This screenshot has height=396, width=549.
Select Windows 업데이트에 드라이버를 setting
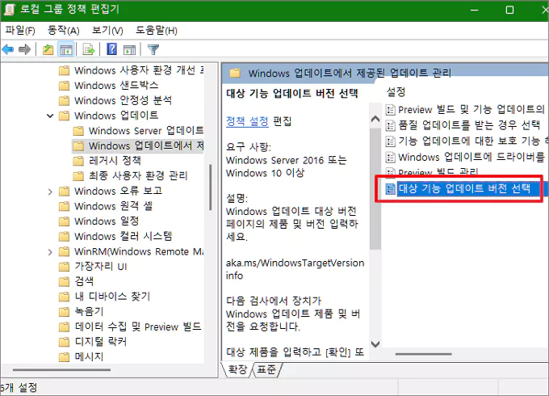click(x=471, y=157)
